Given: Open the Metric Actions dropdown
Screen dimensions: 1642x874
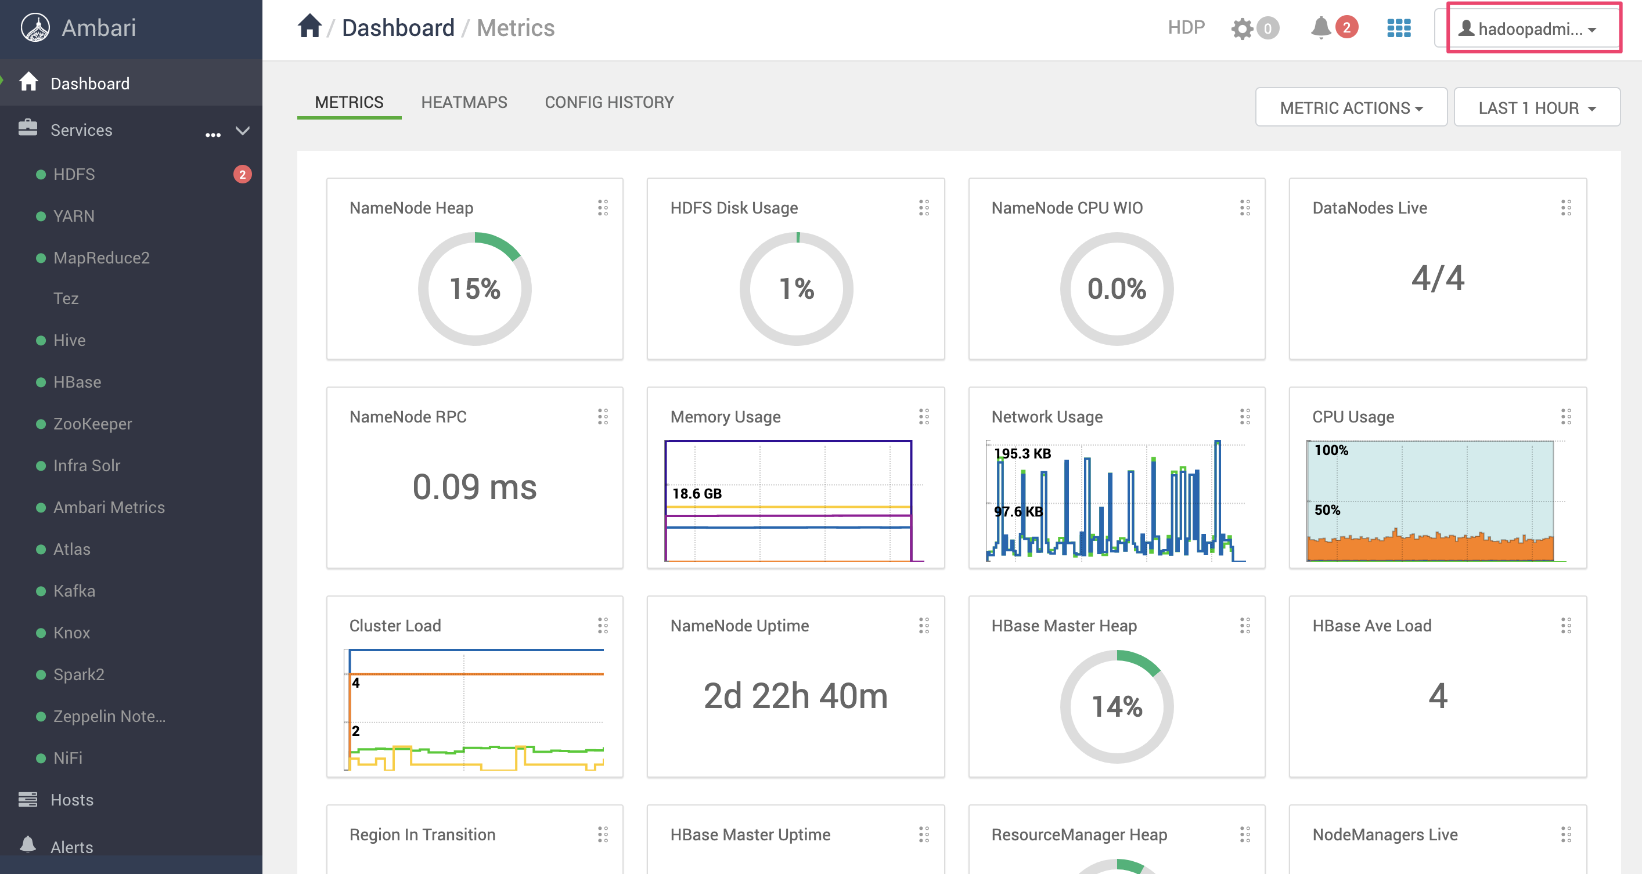Looking at the screenshot, I should pyautogui.click(x=1351, y=108).
